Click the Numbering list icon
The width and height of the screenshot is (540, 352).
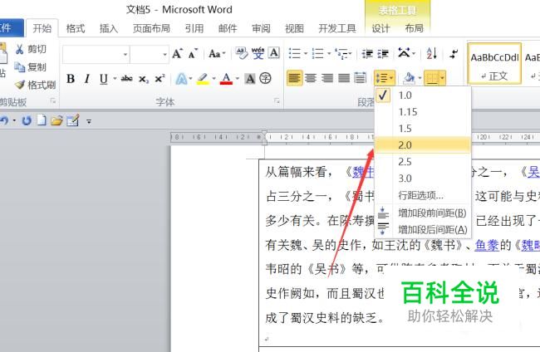[317, 53]
